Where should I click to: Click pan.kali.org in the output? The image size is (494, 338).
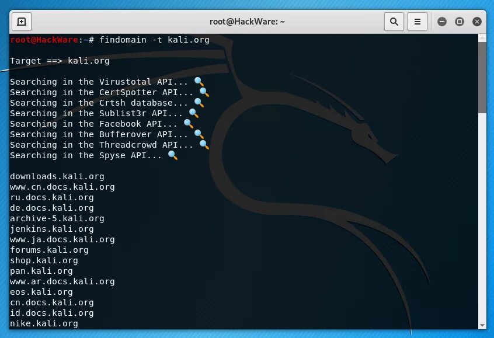[41, 271]
